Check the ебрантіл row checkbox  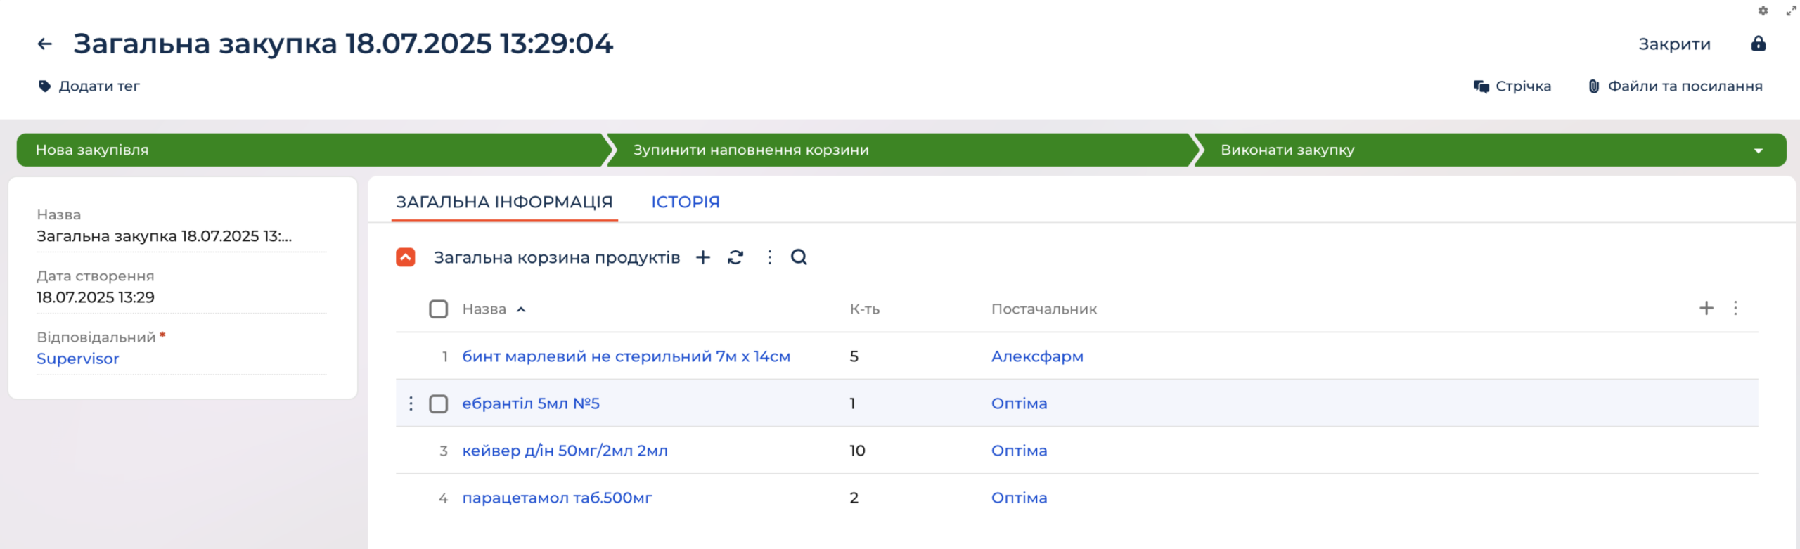coord(438,403)
